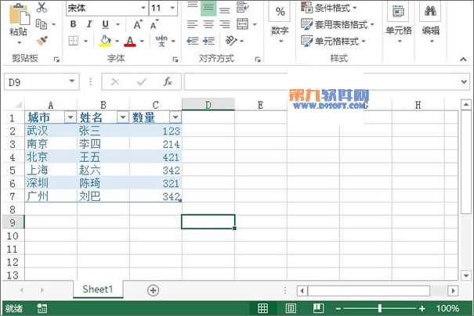Align text left
The width and height of the screenshot is (474, 316).
click(192, 23)
